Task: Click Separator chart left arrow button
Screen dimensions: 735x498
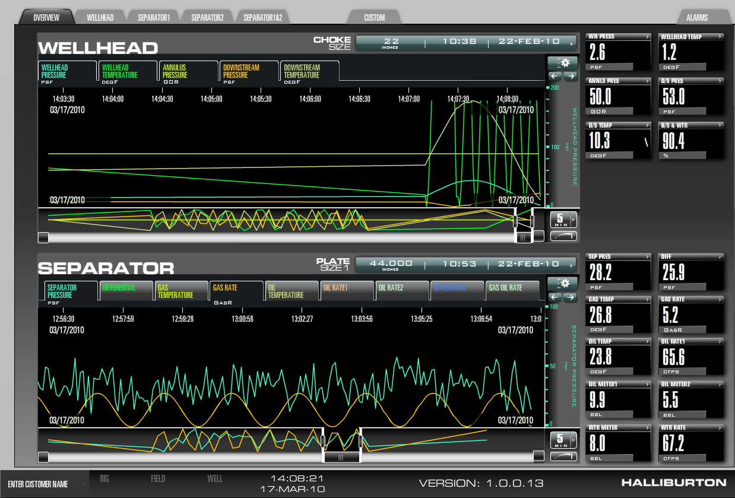Action: point(554,297)
